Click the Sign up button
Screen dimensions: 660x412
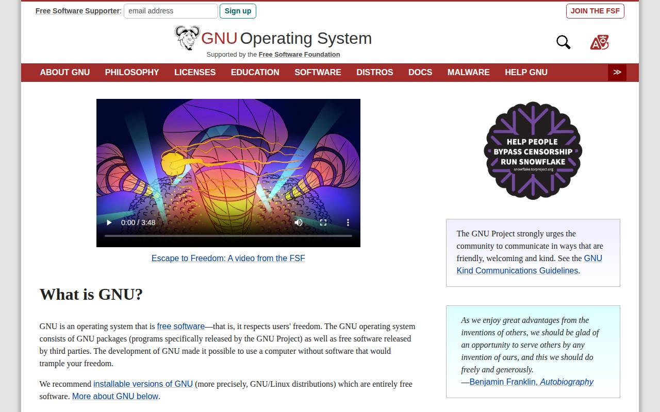238,11
